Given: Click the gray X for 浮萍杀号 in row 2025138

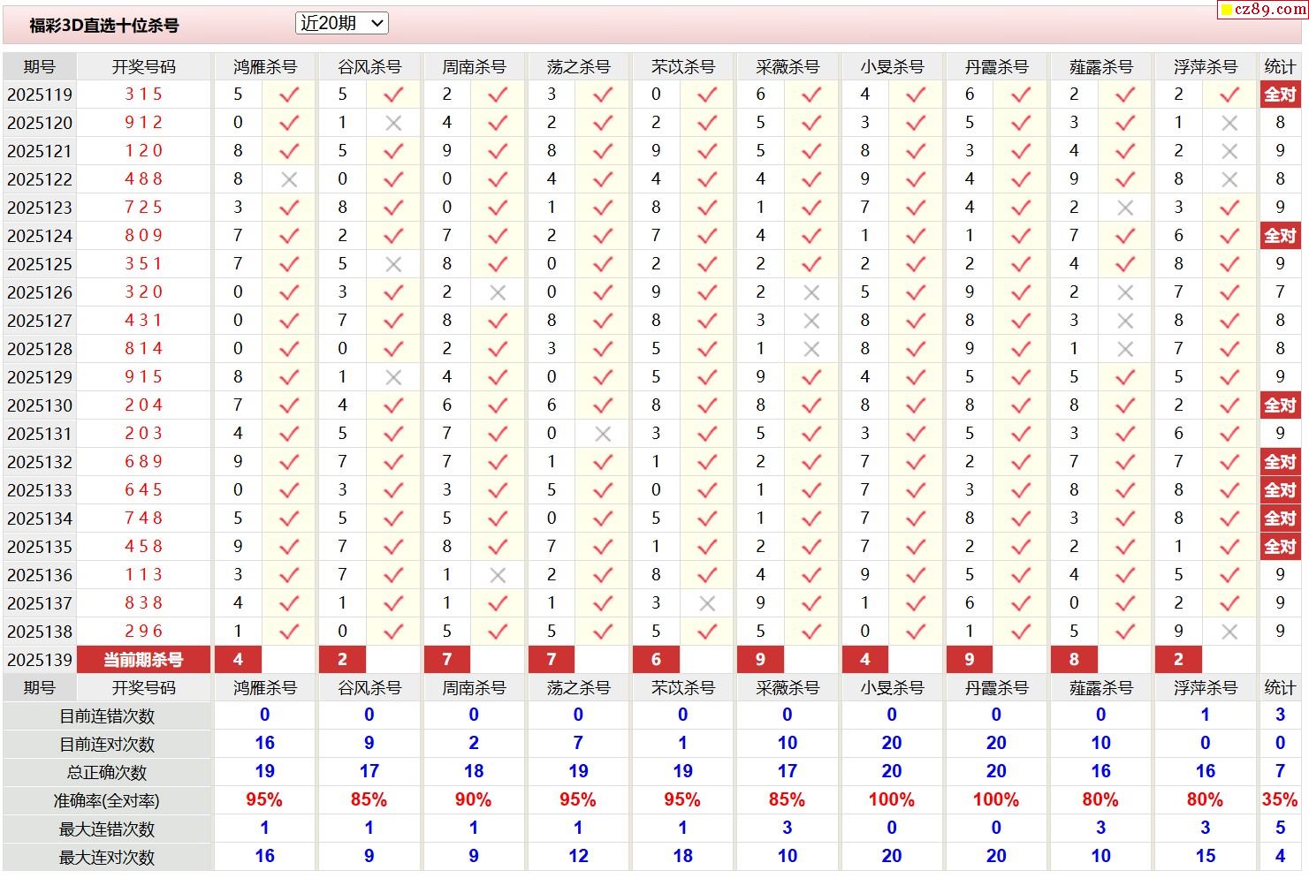Looking at the screenshot, I should pos(1229,632).
